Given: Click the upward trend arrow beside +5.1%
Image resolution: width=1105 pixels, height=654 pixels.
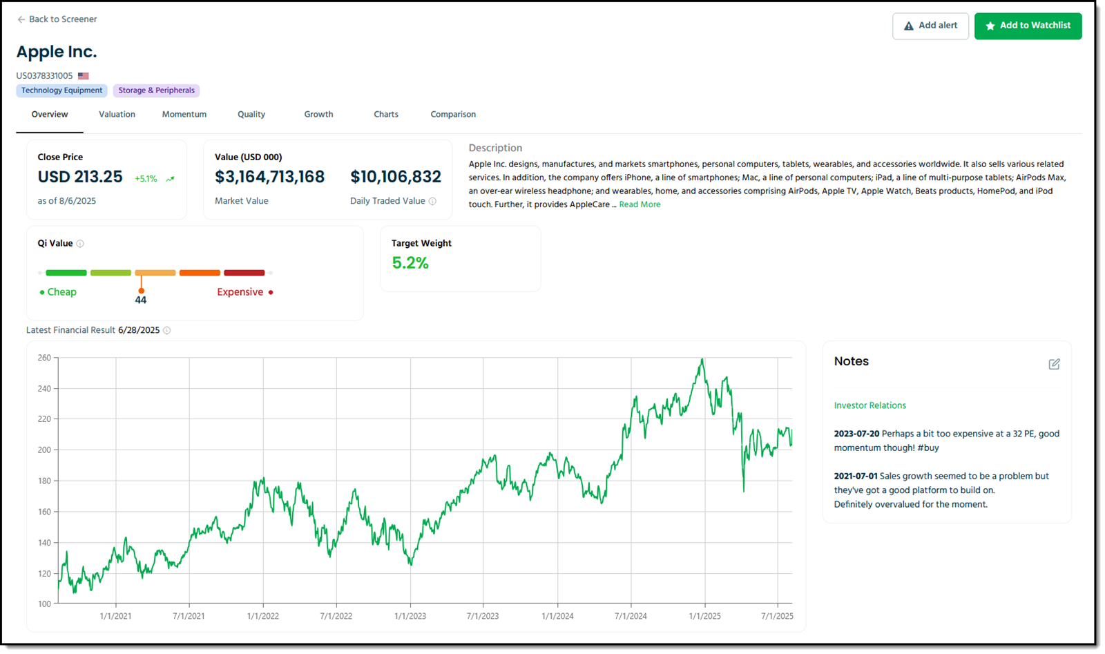Looking at the screenshot, I should pos(170,179).
